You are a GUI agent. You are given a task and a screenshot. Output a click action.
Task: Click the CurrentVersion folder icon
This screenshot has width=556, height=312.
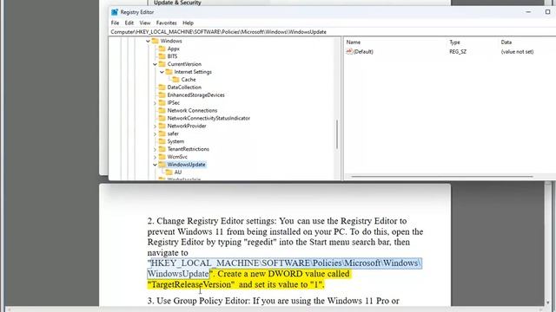coord(162,64)
